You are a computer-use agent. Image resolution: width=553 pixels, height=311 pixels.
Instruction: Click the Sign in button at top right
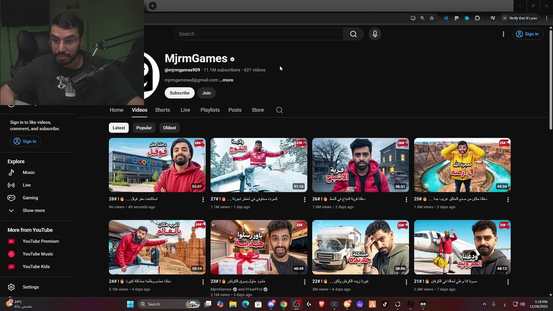(x=527, y=34)
